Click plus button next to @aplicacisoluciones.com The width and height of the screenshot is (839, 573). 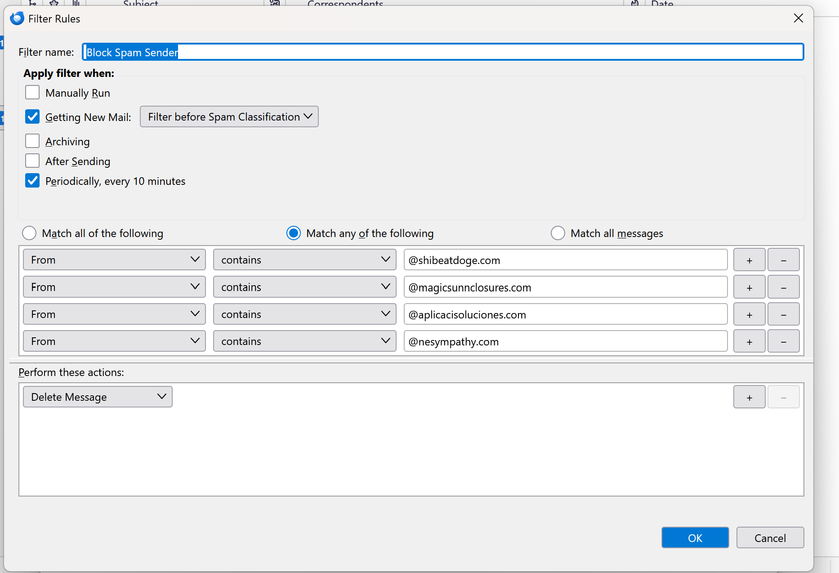click(x=749, y=315)
